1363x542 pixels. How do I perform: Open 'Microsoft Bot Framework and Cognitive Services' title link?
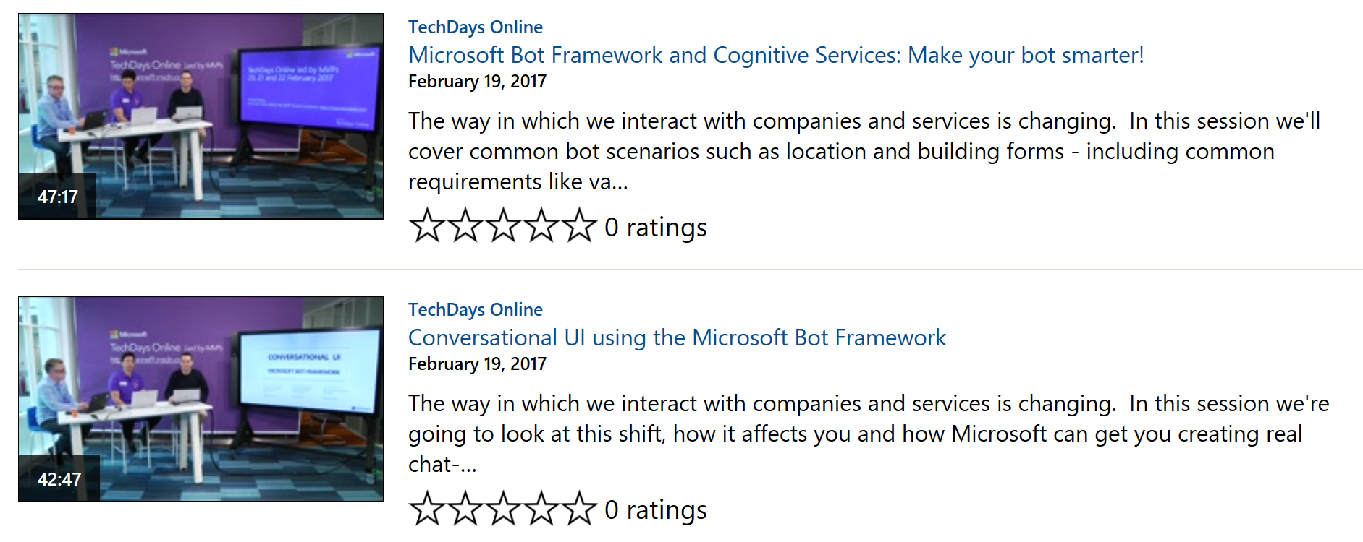776,55
